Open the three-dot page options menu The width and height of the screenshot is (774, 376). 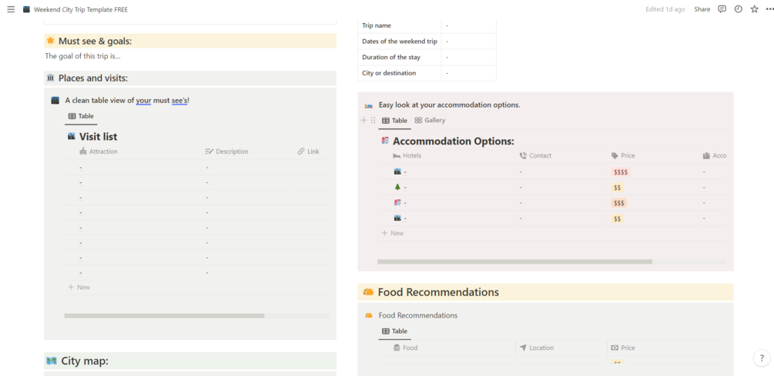[769, 9]
